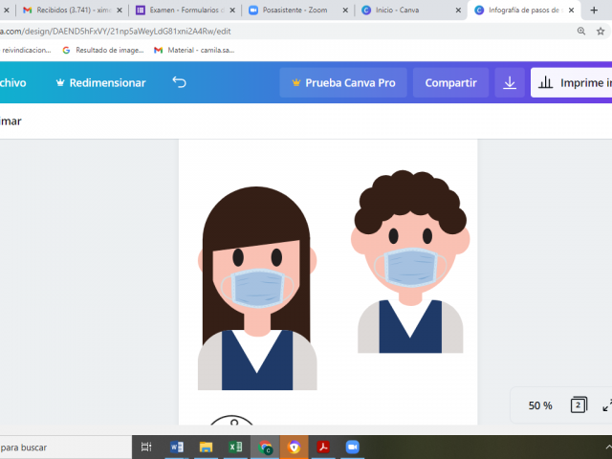This screenshot has width=612, height=459.
Task: Open Word from the taskbar
Action: pos(176,447)
